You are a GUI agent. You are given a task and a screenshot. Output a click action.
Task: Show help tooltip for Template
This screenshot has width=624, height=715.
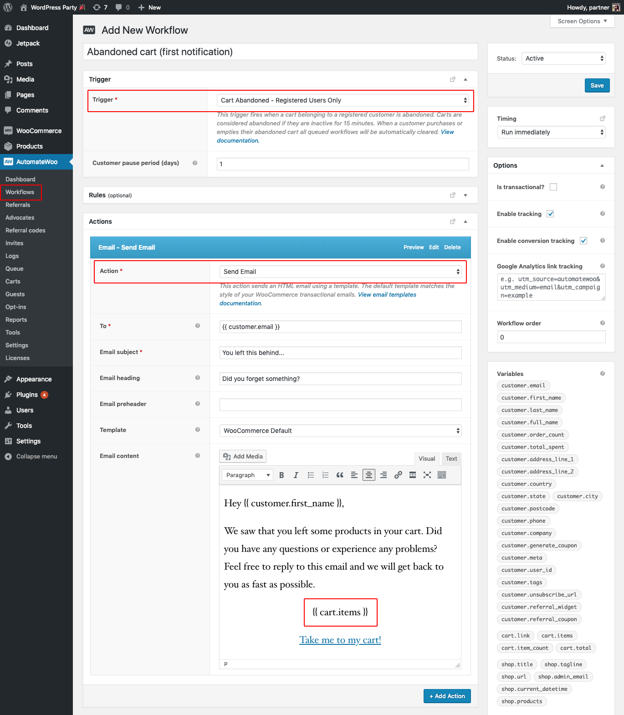pyautogui.click(x=198, y=430)
